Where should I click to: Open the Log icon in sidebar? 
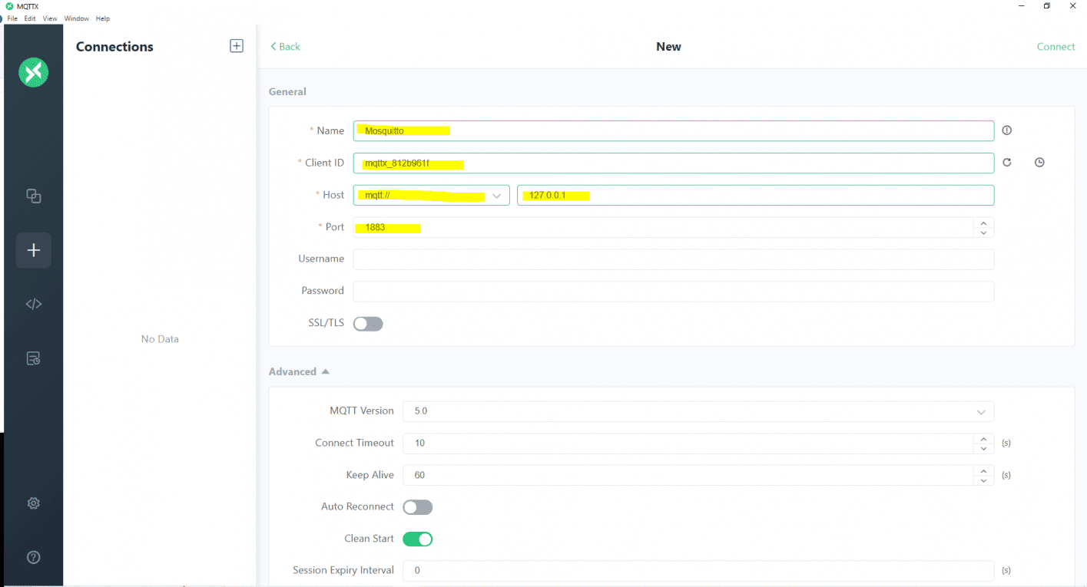34,358
